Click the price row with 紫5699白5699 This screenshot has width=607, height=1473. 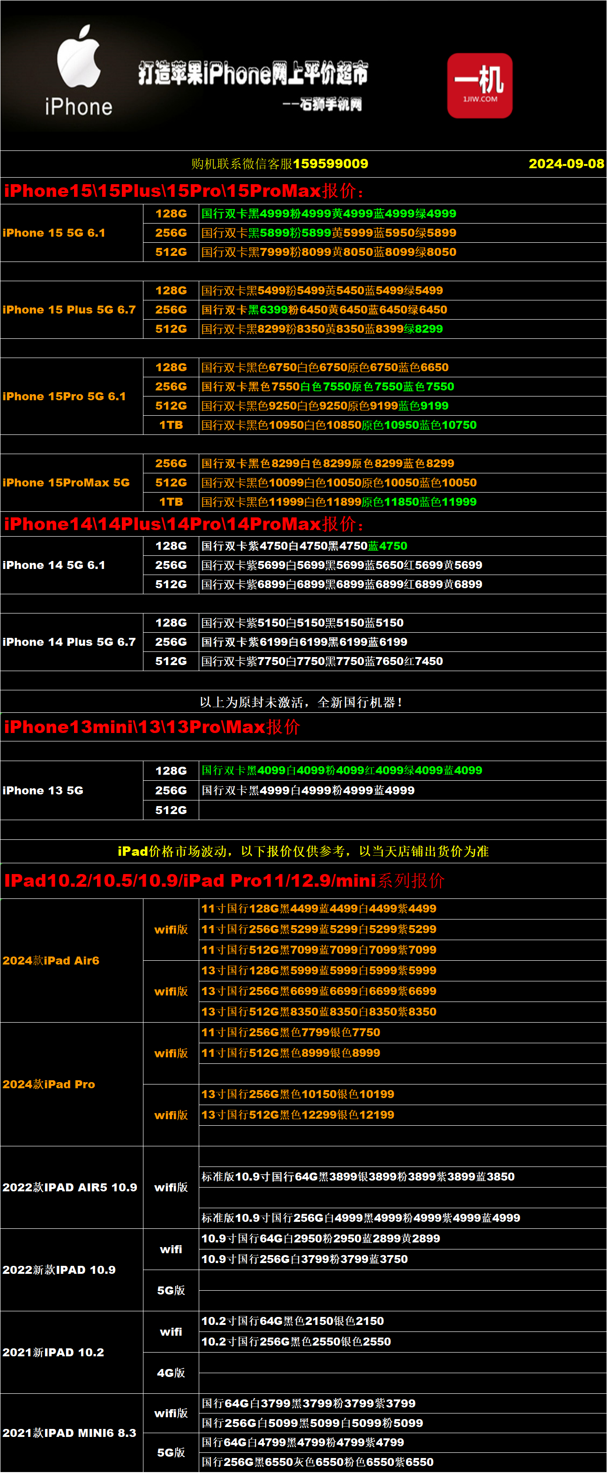pos(402,565)
